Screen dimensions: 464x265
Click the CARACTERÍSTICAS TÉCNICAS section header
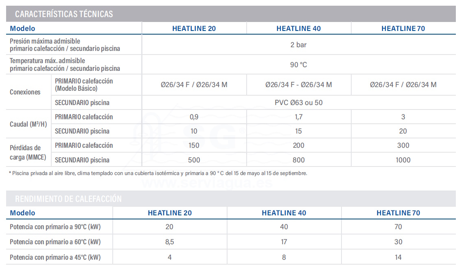pyautogui.click(x=64, y=14)
